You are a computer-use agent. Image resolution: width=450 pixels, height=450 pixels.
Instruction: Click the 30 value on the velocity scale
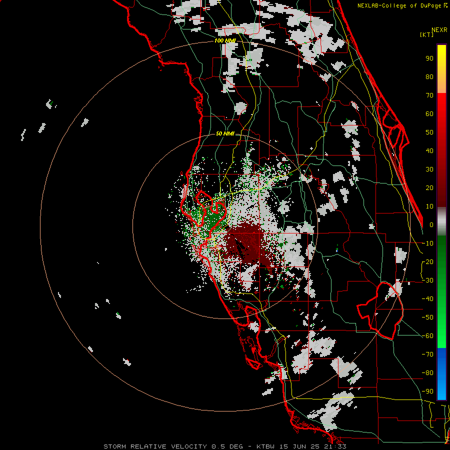pos(429,169)
